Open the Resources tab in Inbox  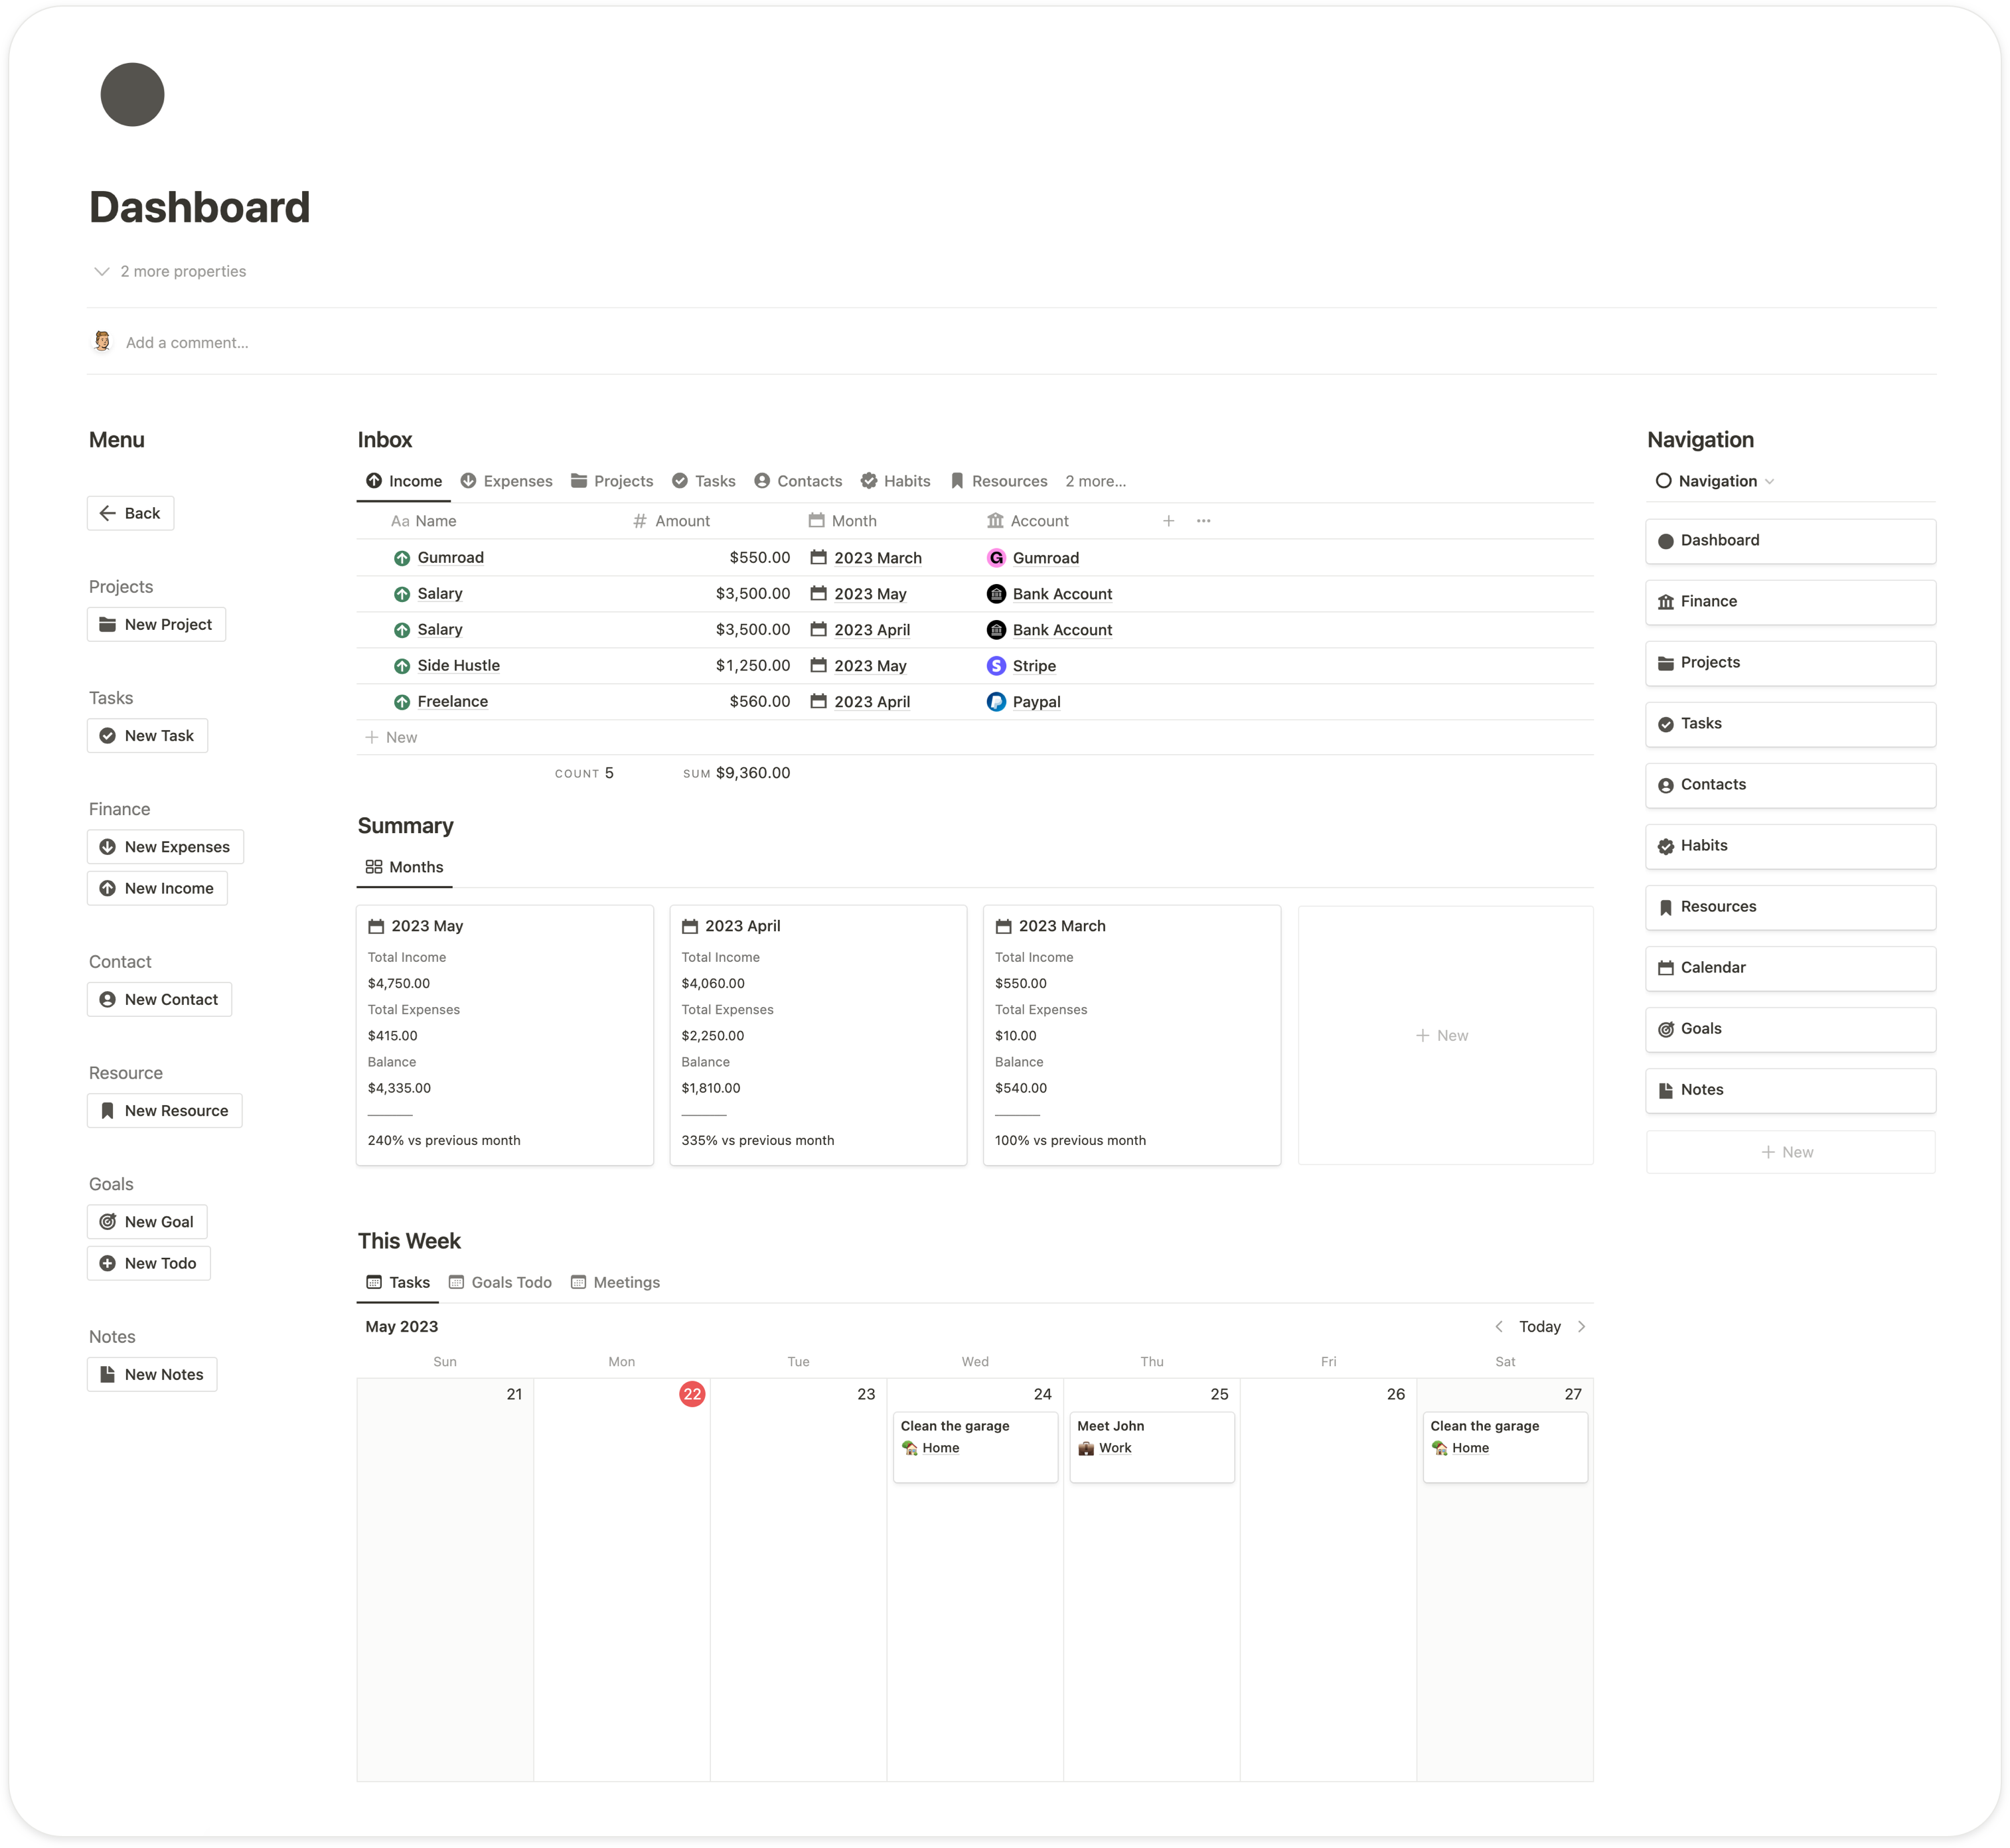coord(999,481)
